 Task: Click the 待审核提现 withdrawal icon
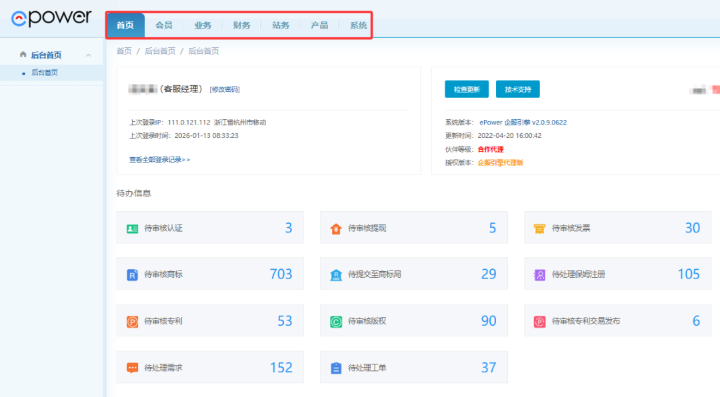[x=336, y=228]
